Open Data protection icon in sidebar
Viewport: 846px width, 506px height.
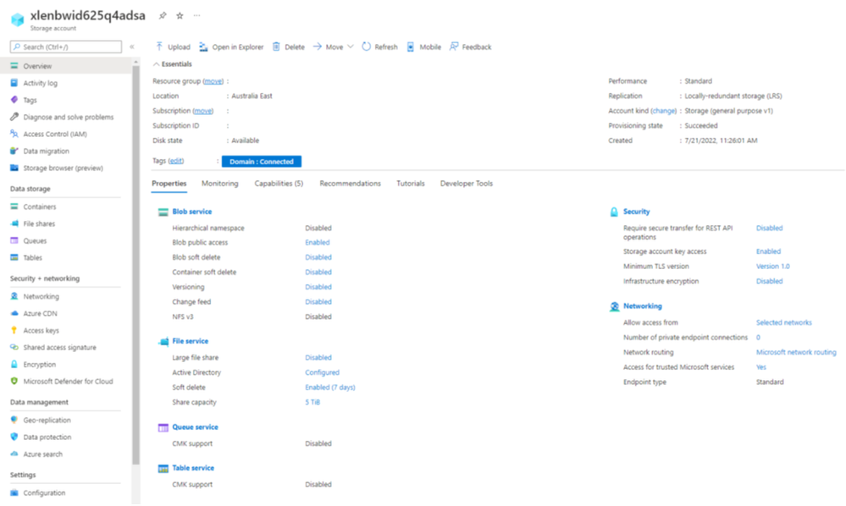pyautogui.click(x=14, y=437)
